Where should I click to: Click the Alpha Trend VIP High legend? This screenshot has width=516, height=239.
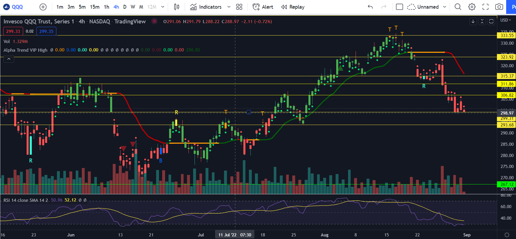pyautogui.click(x=25, y=50)
